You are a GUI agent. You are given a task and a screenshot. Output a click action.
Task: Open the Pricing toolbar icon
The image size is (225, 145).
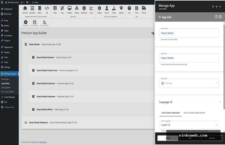pyautogui.click(x=114, y=8)
